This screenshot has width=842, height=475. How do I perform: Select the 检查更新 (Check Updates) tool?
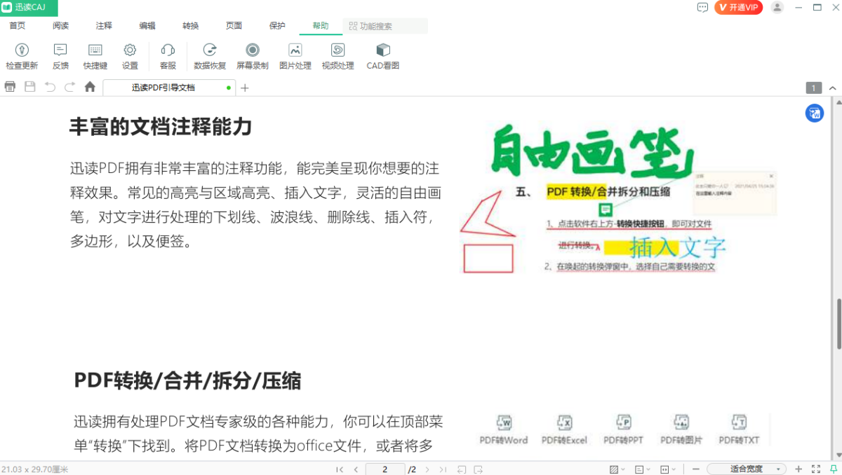(x=22, y=56)
